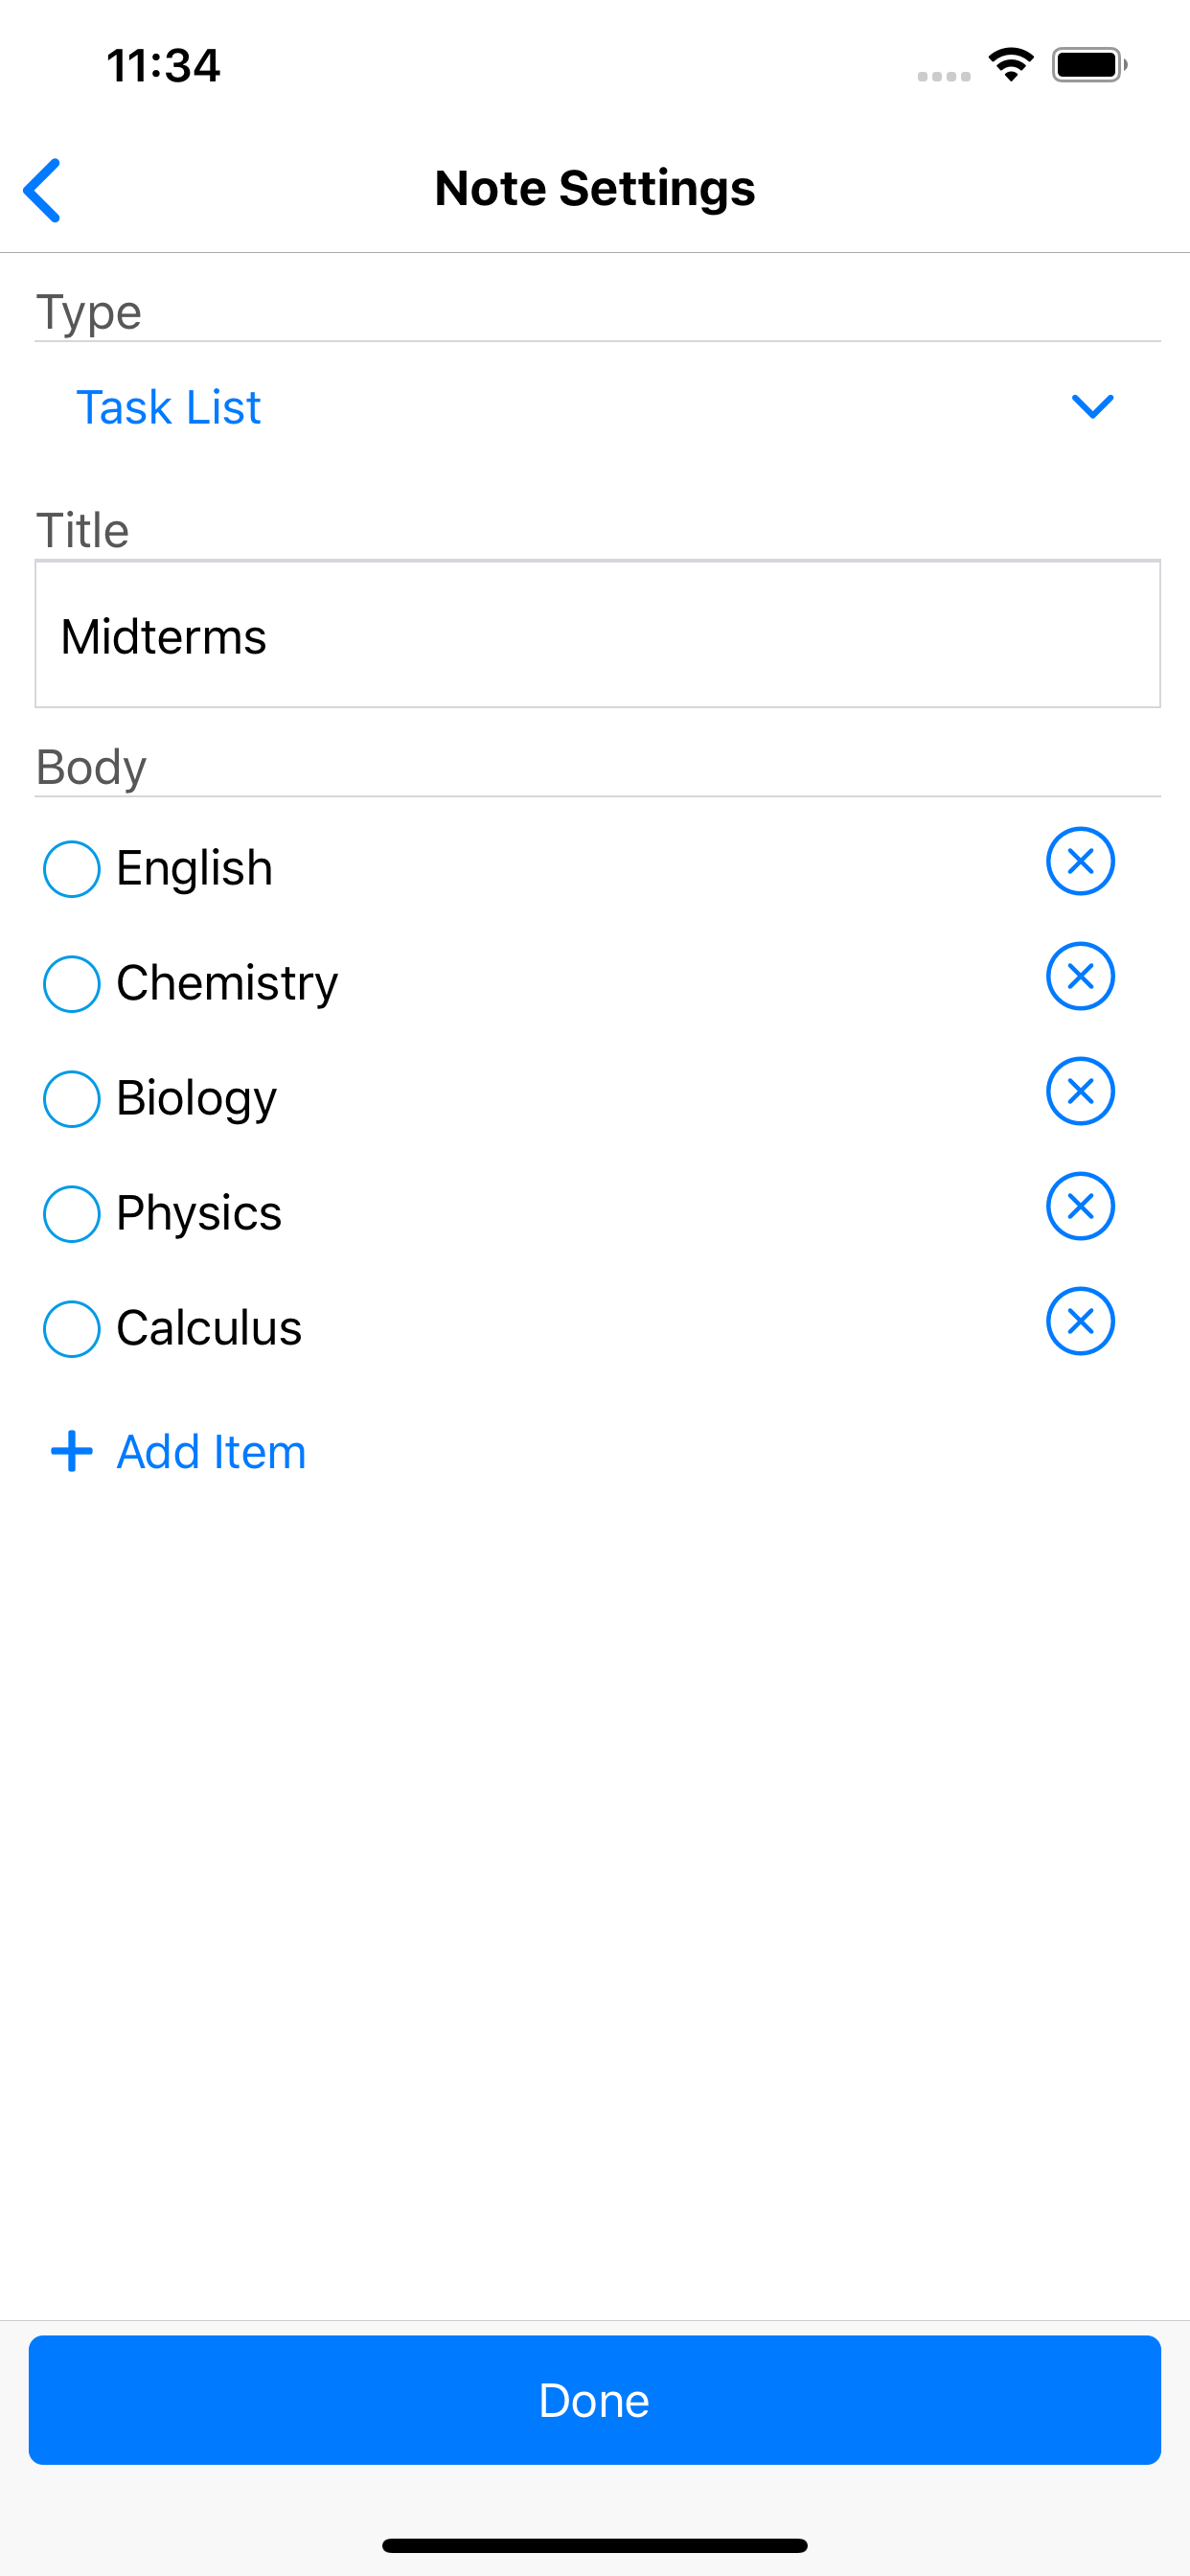Image resolution: width=1190 pixels, height=2576 pixels.
Task: Delete the Chemistry item from list
Action: point(1080,976)
